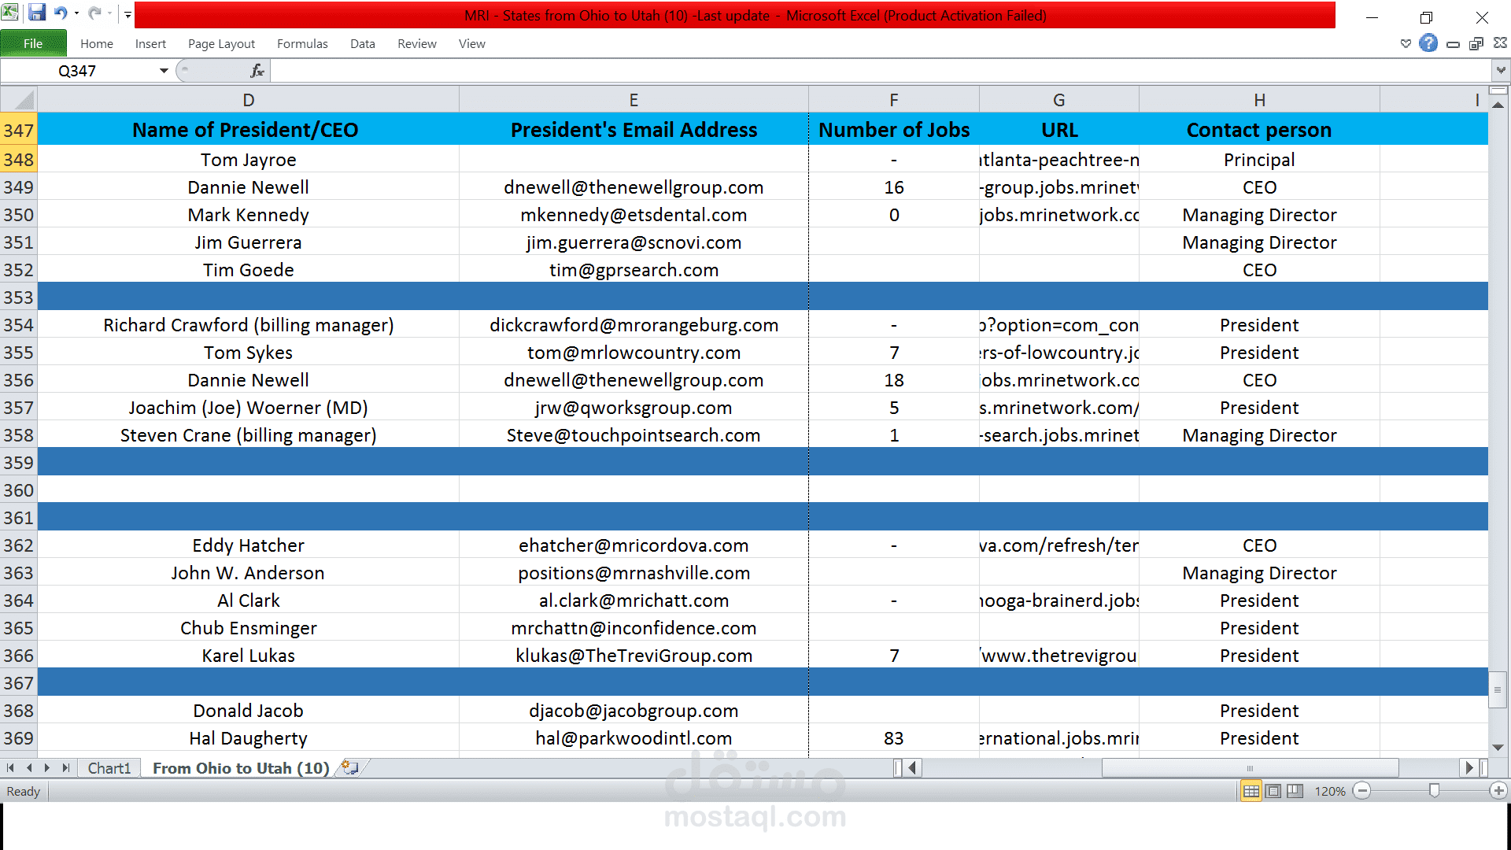Select cell with email tim@gprsearch.com

click(634, 270)
